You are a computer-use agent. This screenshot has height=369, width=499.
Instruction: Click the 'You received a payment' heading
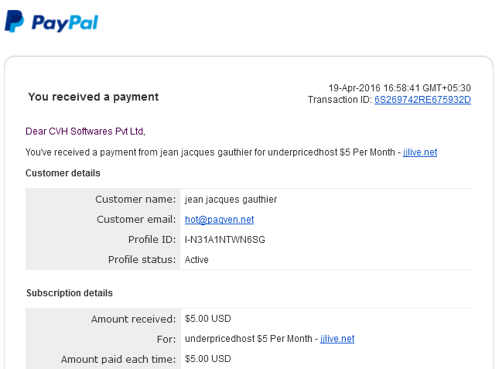[94, 97]
